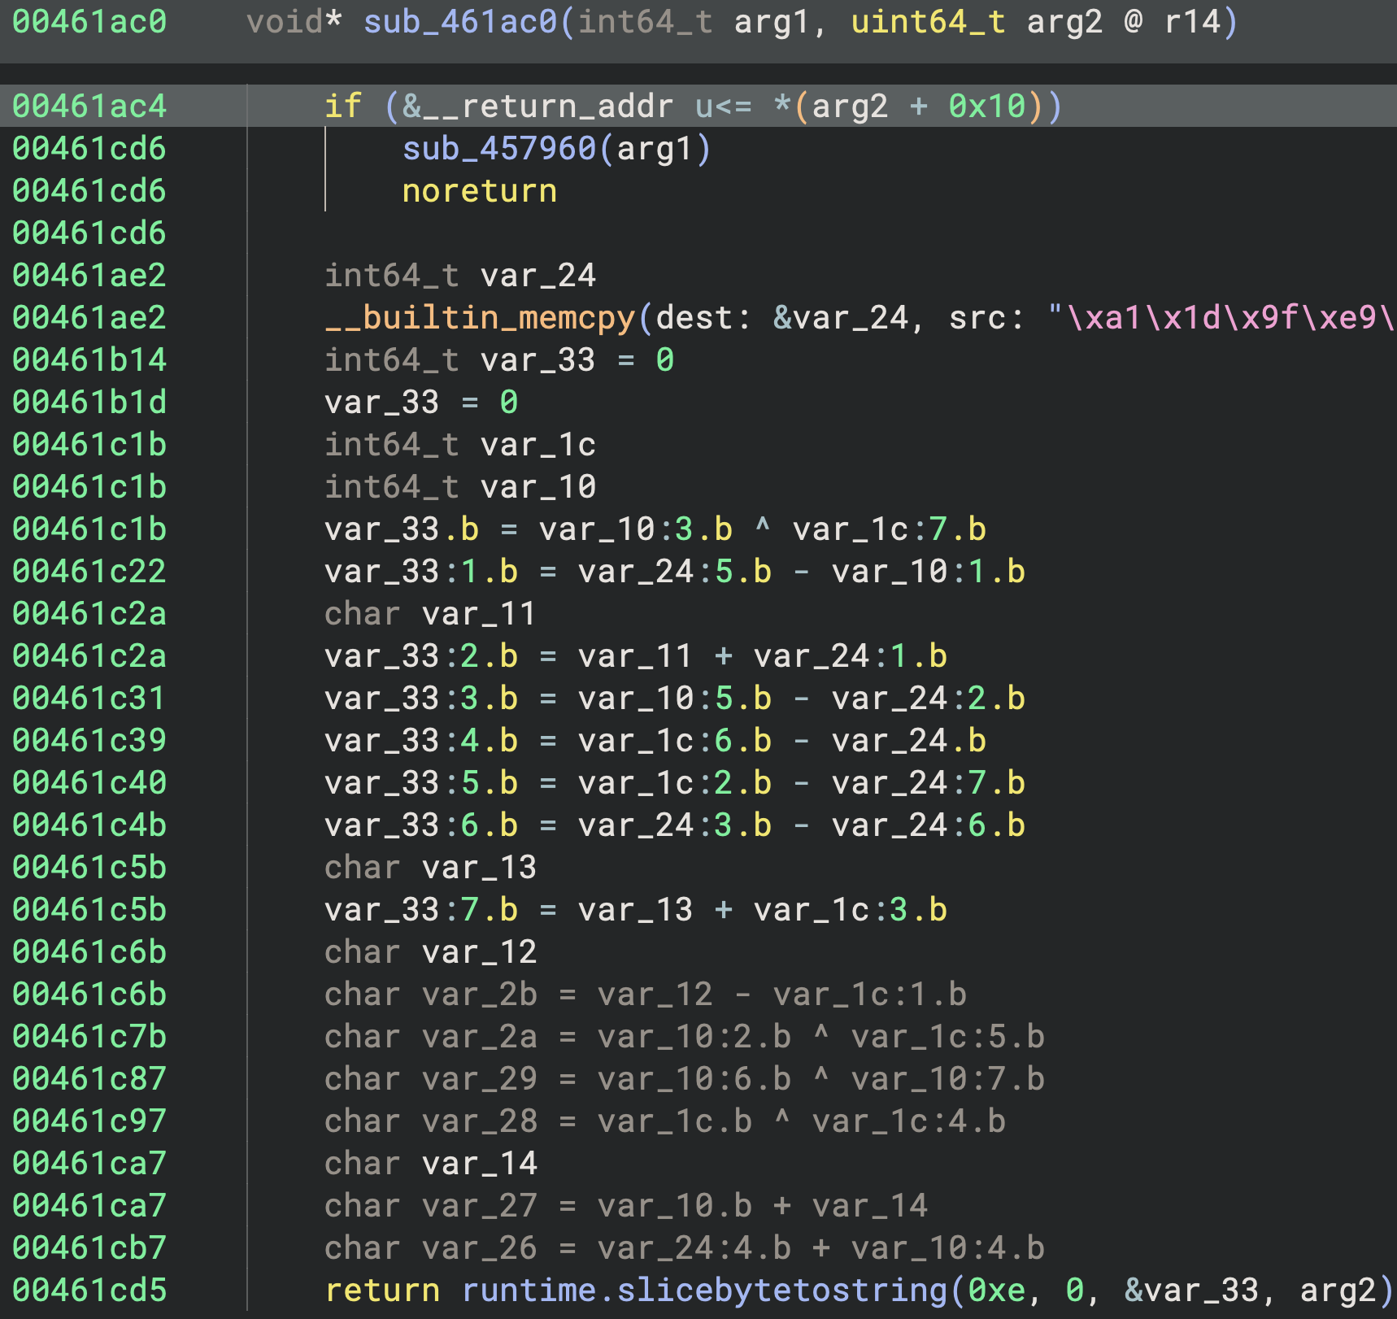Click function name sub_461ac0 in header
Image resolution: width=1397 pixels, height=1319 pixels.
click(461, 22)
